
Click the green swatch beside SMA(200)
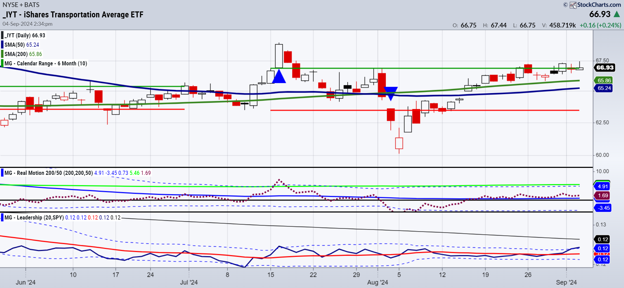(x=2, y=54)
